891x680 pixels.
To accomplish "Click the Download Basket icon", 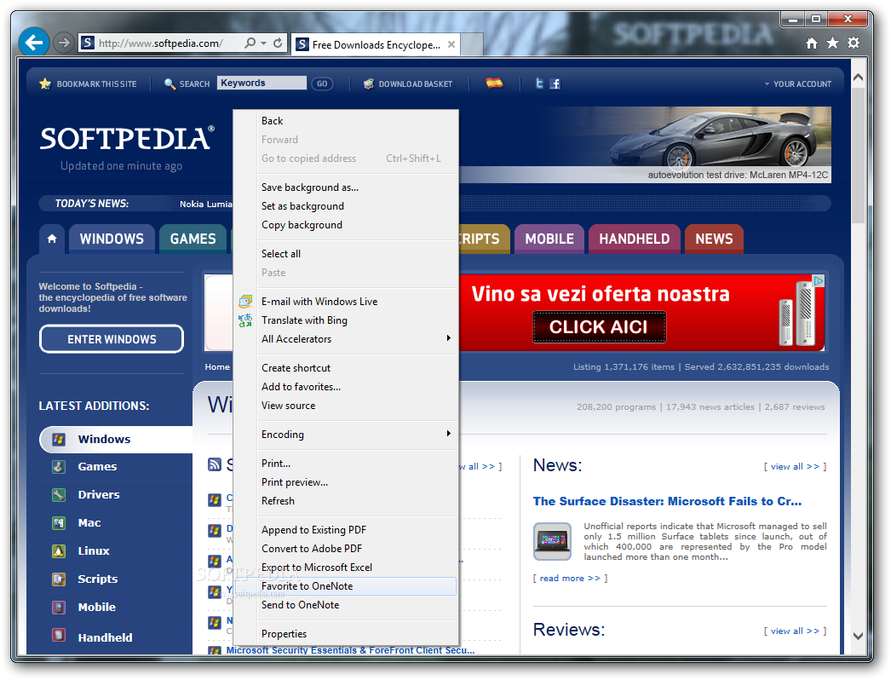I will click(369, 84).
